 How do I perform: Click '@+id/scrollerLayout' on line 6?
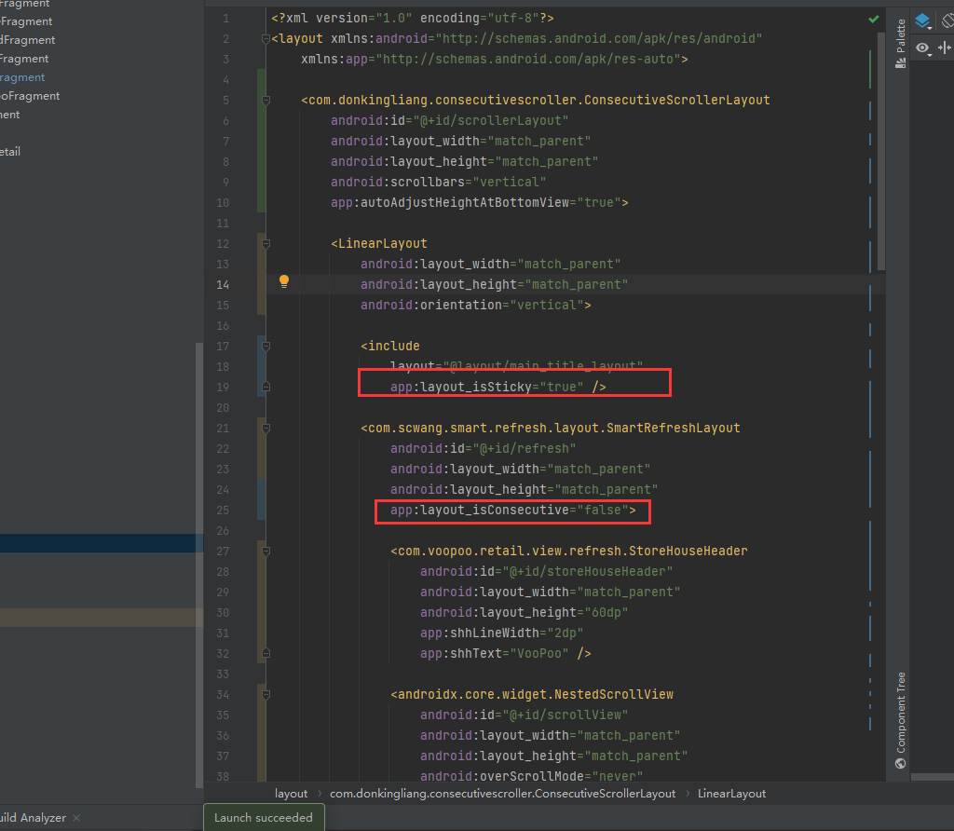point(490,121)
